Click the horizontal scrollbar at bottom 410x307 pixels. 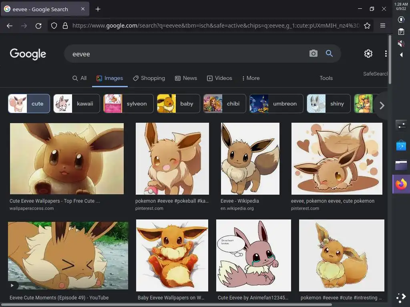pyautogui.click(x=166, y=305)
